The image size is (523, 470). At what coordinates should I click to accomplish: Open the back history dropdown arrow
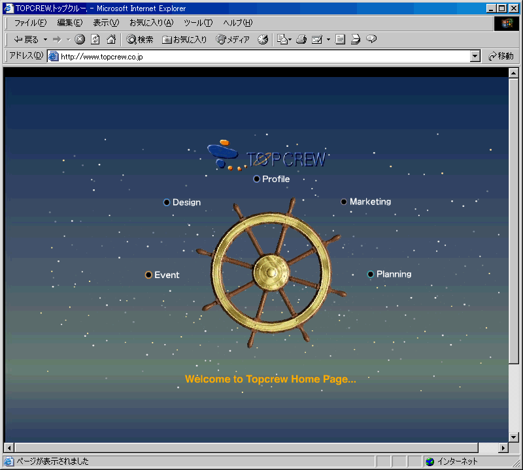click(45, 40)
